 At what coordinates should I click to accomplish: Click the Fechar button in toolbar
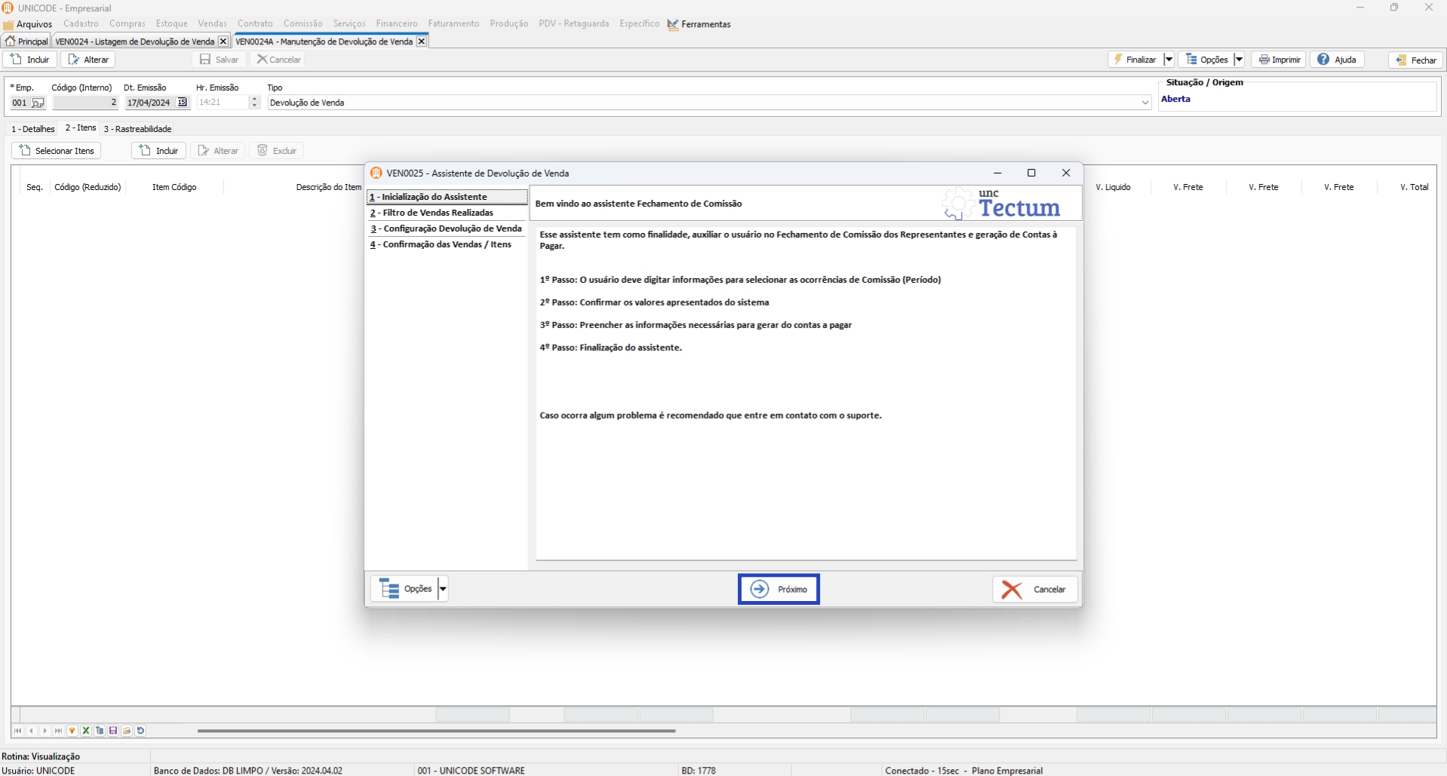click(1415, 60)
